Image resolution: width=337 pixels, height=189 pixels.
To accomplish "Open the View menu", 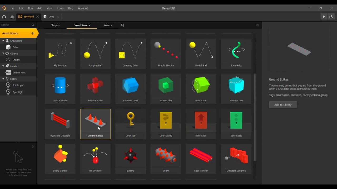I will click(x=49, y=8).
